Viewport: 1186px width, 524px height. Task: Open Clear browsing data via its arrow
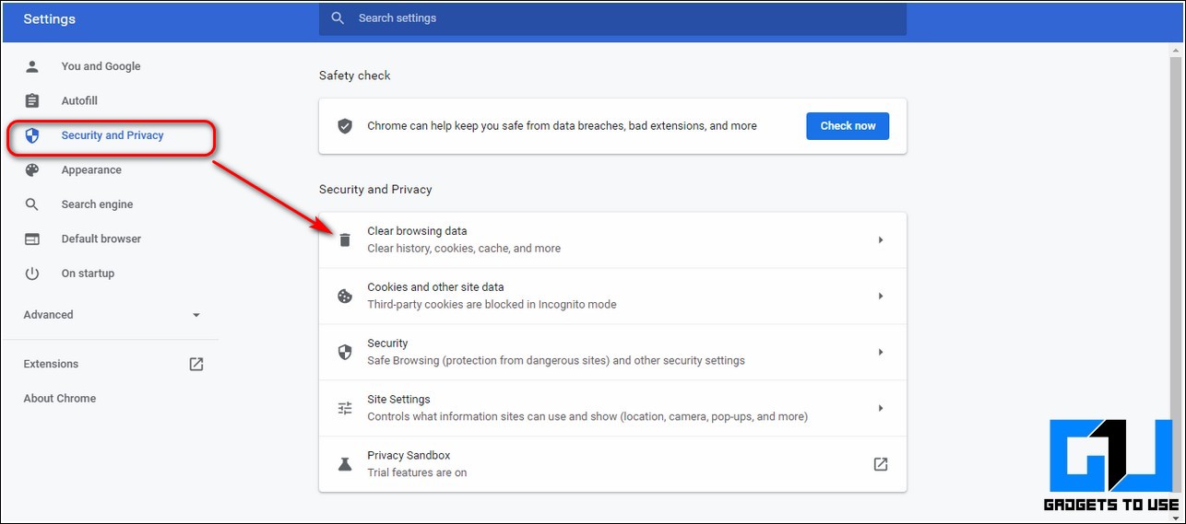click(x=880, y=240)
